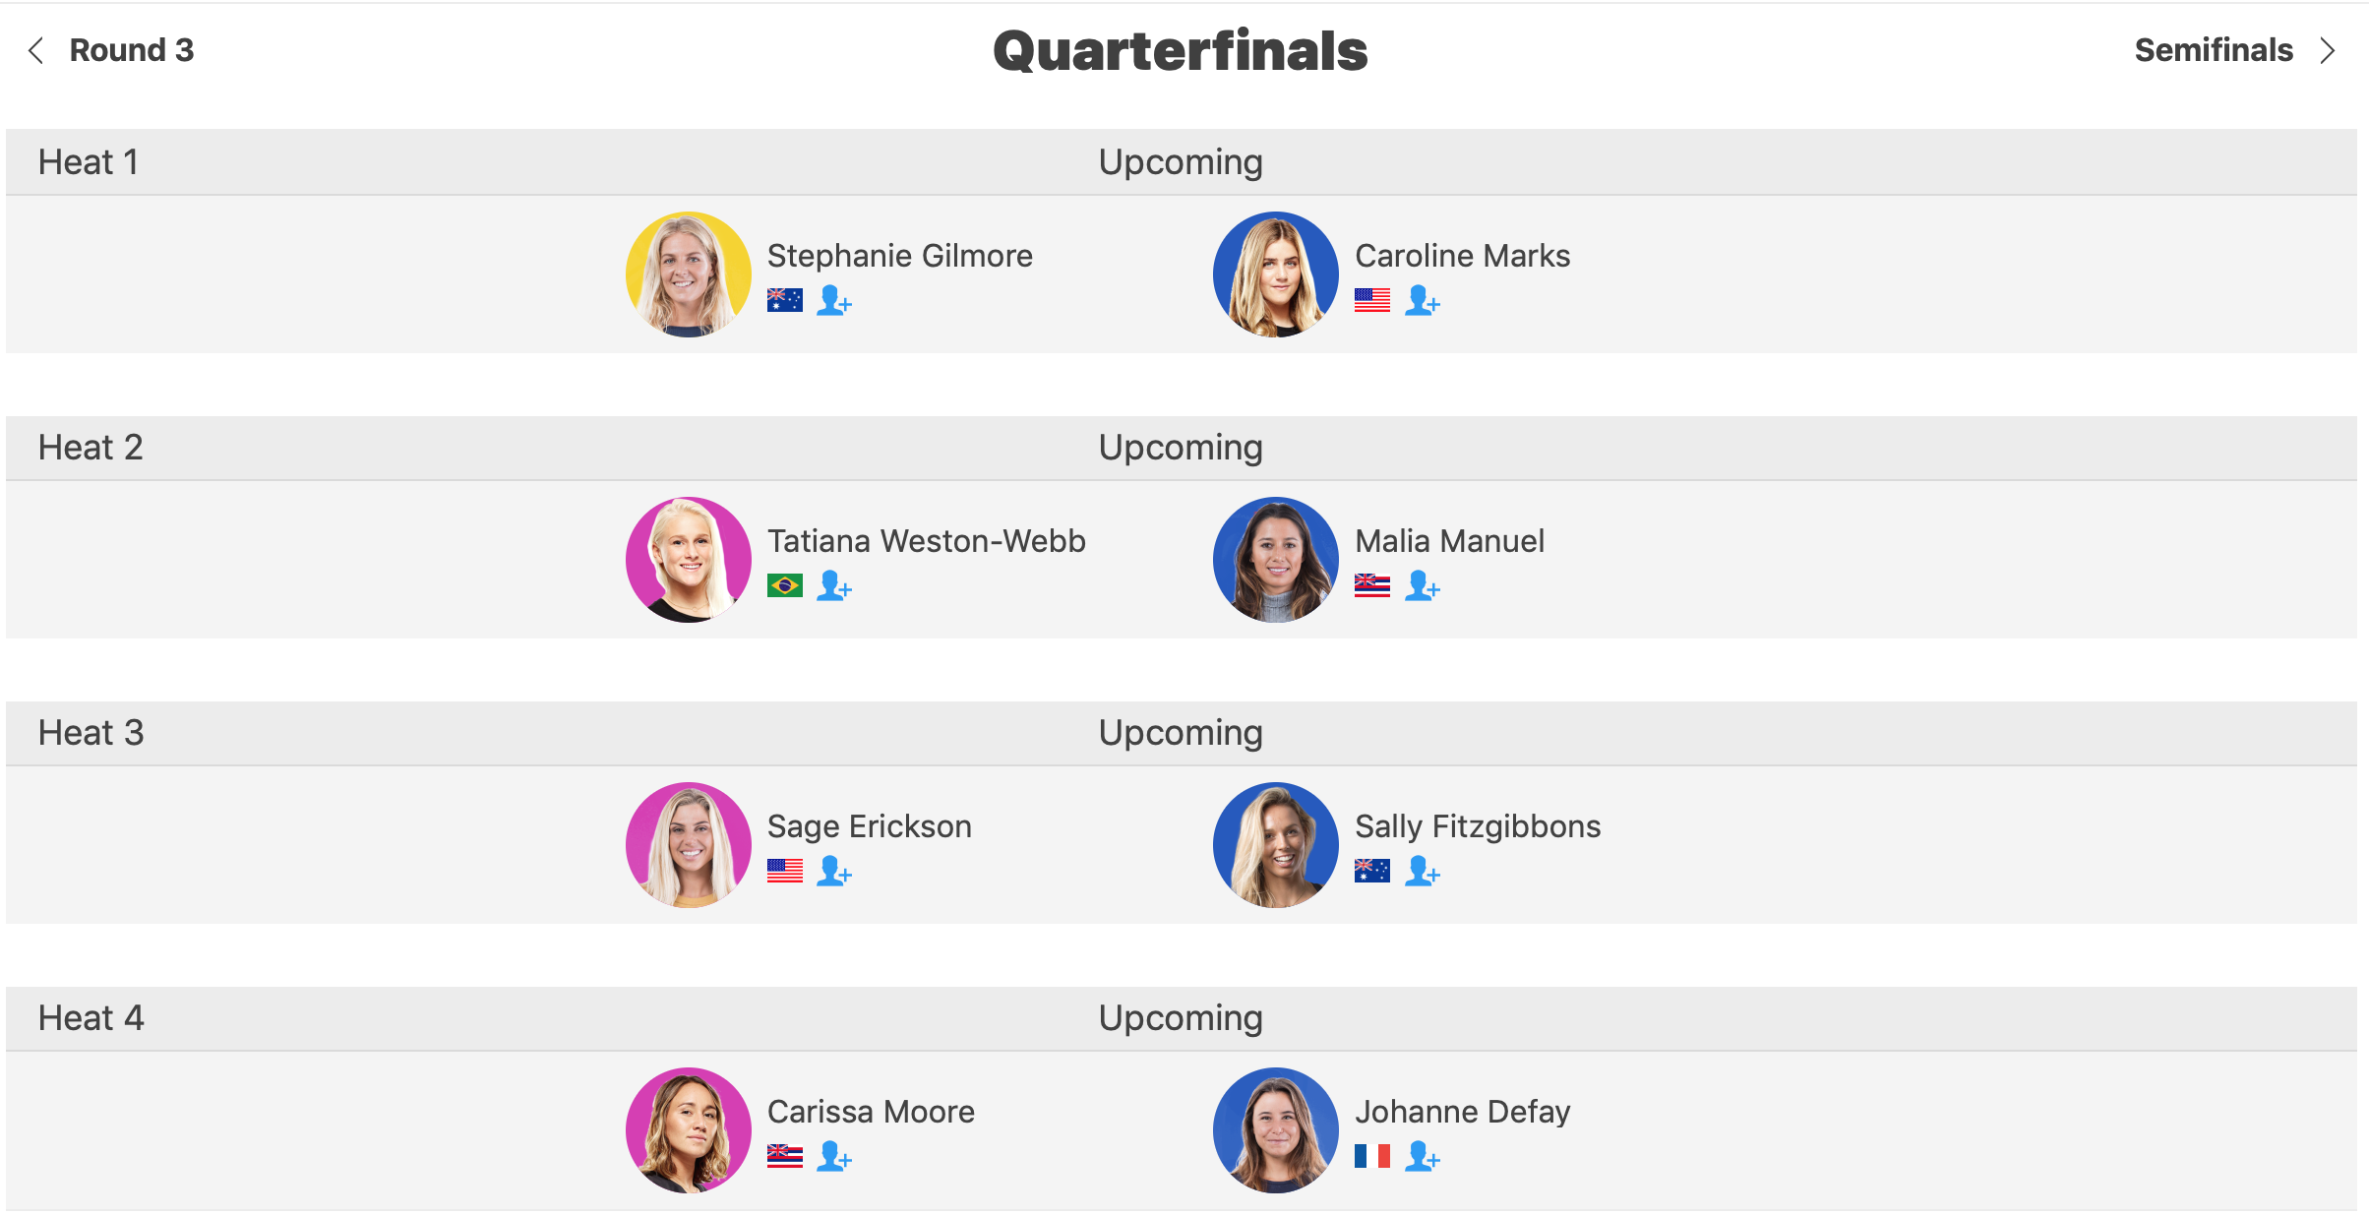The width and height of the screenshot is (2369, 1216).
Task: Follow Tatiana Weston-Webb using the add-person icon
Action: (x=834, y=585)
